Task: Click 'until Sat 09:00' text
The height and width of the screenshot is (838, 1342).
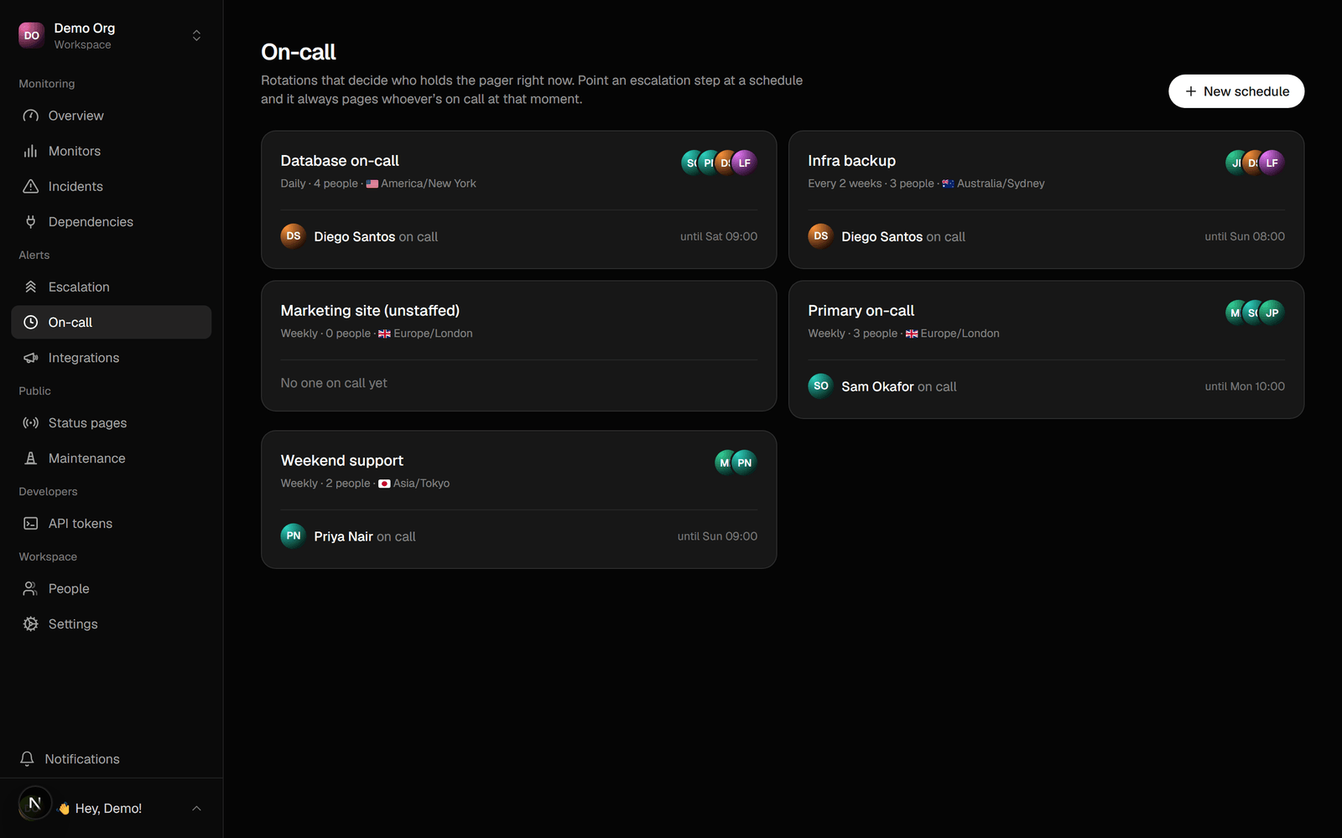Action: point(719,236)
